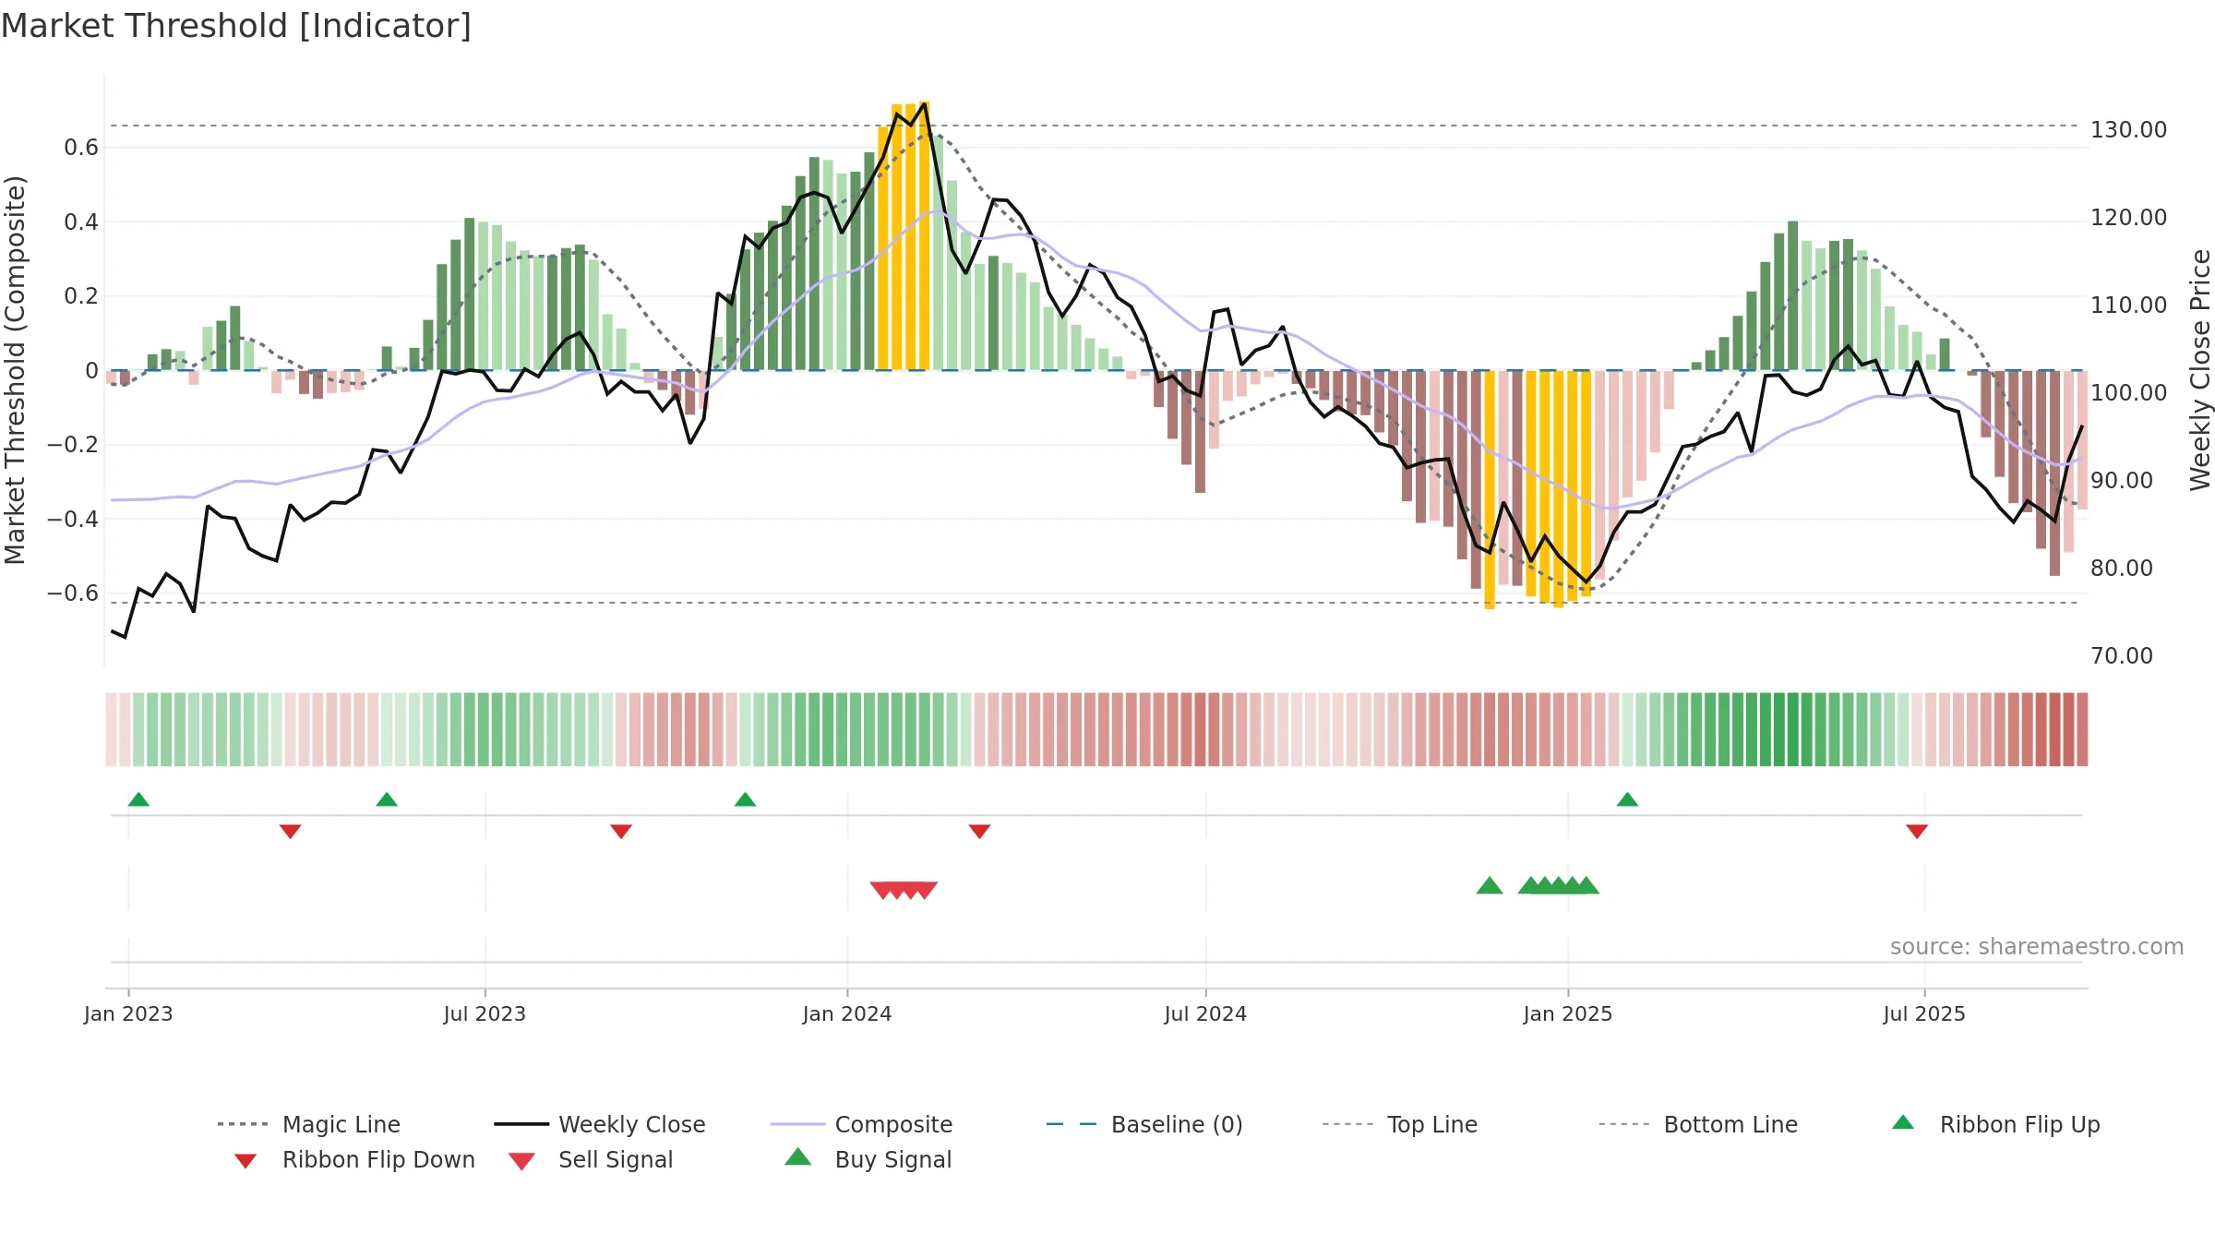Click the Jan 2024 x-axis label

[847, 1014]
